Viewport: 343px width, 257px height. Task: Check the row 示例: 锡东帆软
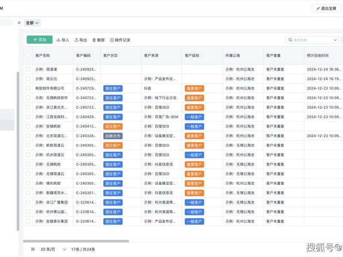click(x=28, y=183)
